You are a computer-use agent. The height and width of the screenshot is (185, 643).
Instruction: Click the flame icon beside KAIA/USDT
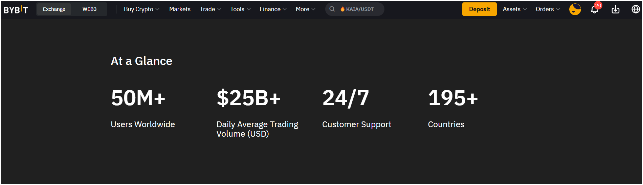click(342, 9)
